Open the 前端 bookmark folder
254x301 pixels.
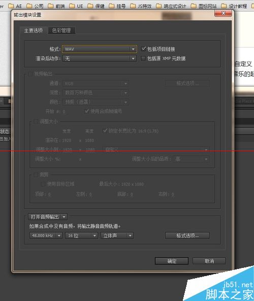click(x=56, y=6)
